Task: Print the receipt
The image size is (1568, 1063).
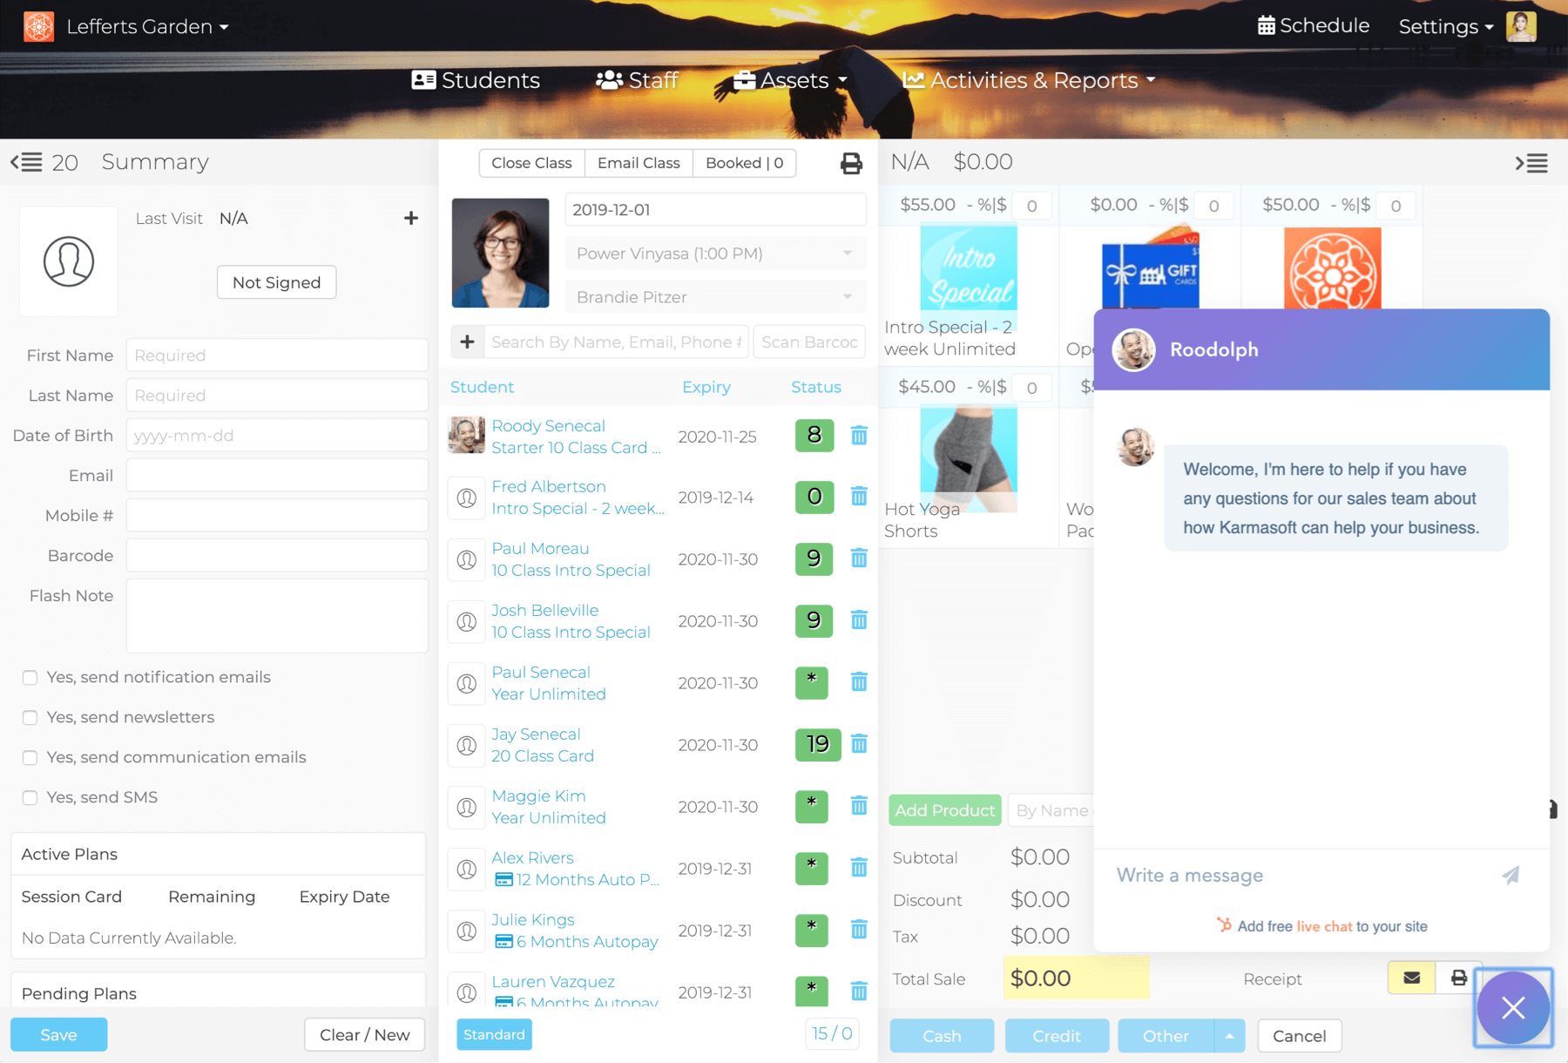Action: click(x=1458, y=978)
